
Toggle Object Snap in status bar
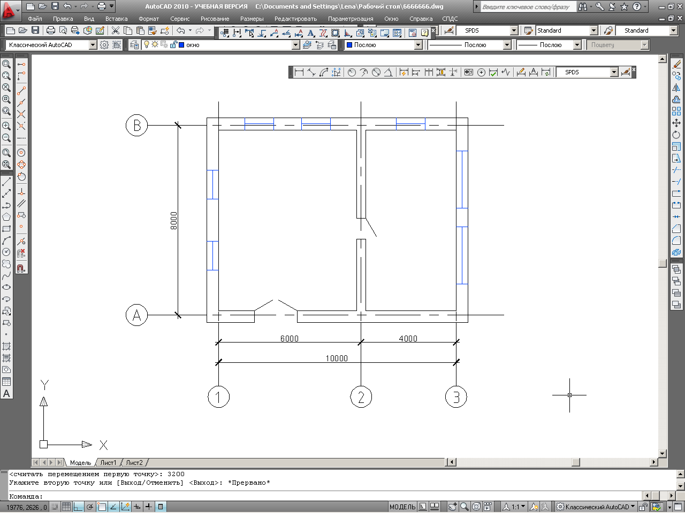(102, 507)
